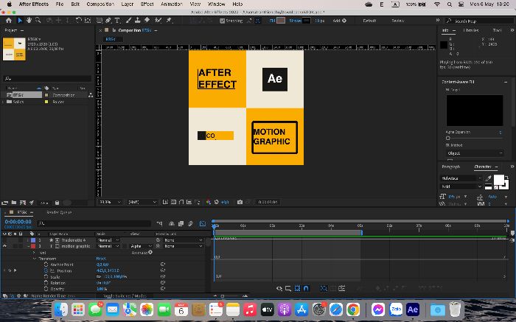Expand the Text property group

coord(34,253)
